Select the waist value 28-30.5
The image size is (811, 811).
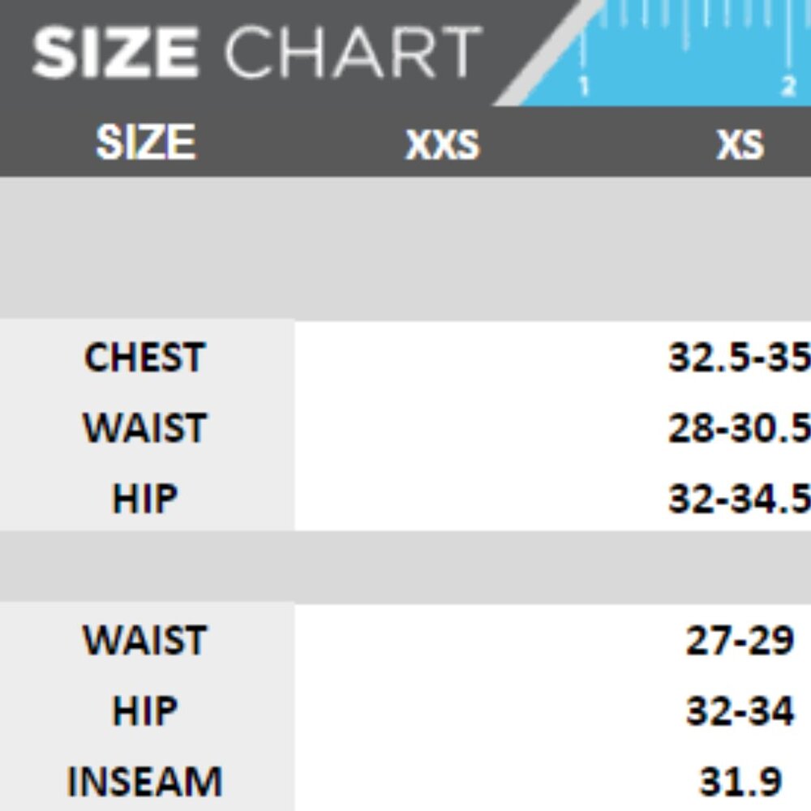point(739,428)
